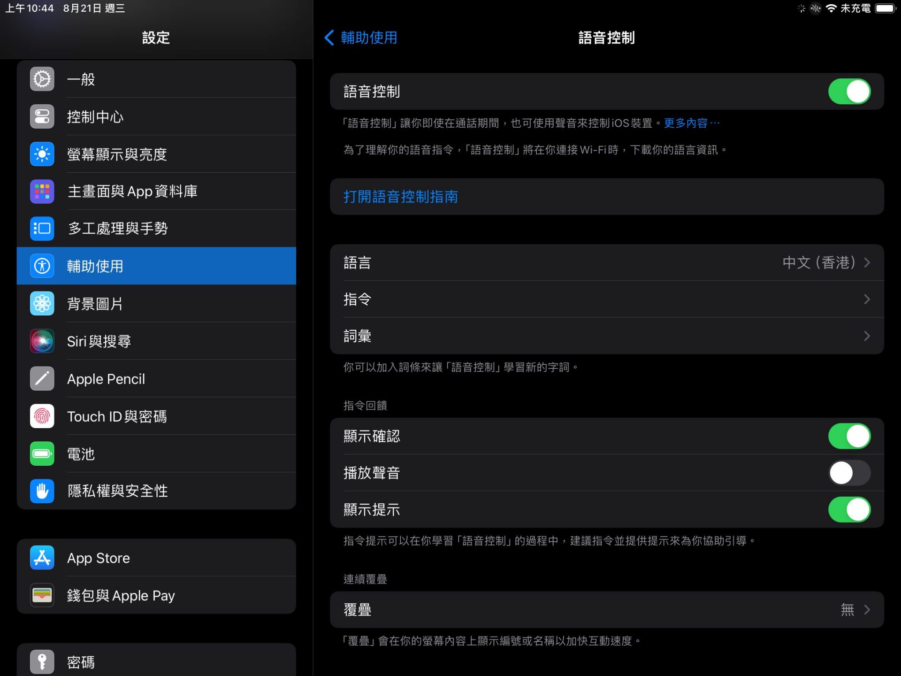Viewport: 901px width, 676px height.
Task: Open the App Store icon in the sidebar
Action: [42, 558]
